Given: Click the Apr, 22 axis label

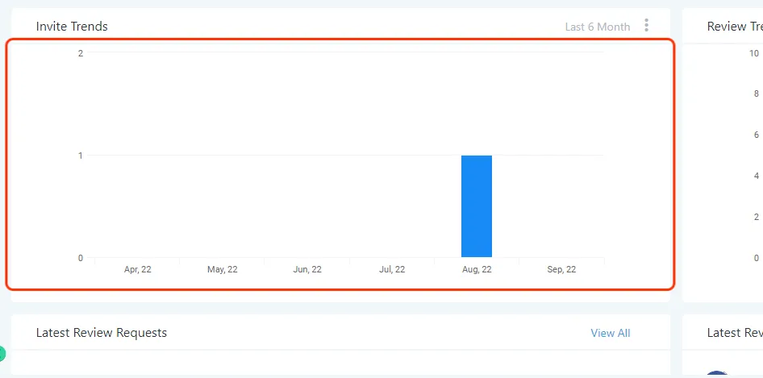Looking at the screenshot, I should tap(138, 269).
